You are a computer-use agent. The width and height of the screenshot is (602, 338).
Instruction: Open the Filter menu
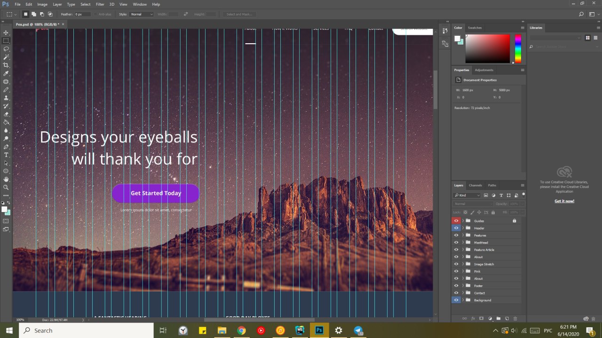coord(100,4)
